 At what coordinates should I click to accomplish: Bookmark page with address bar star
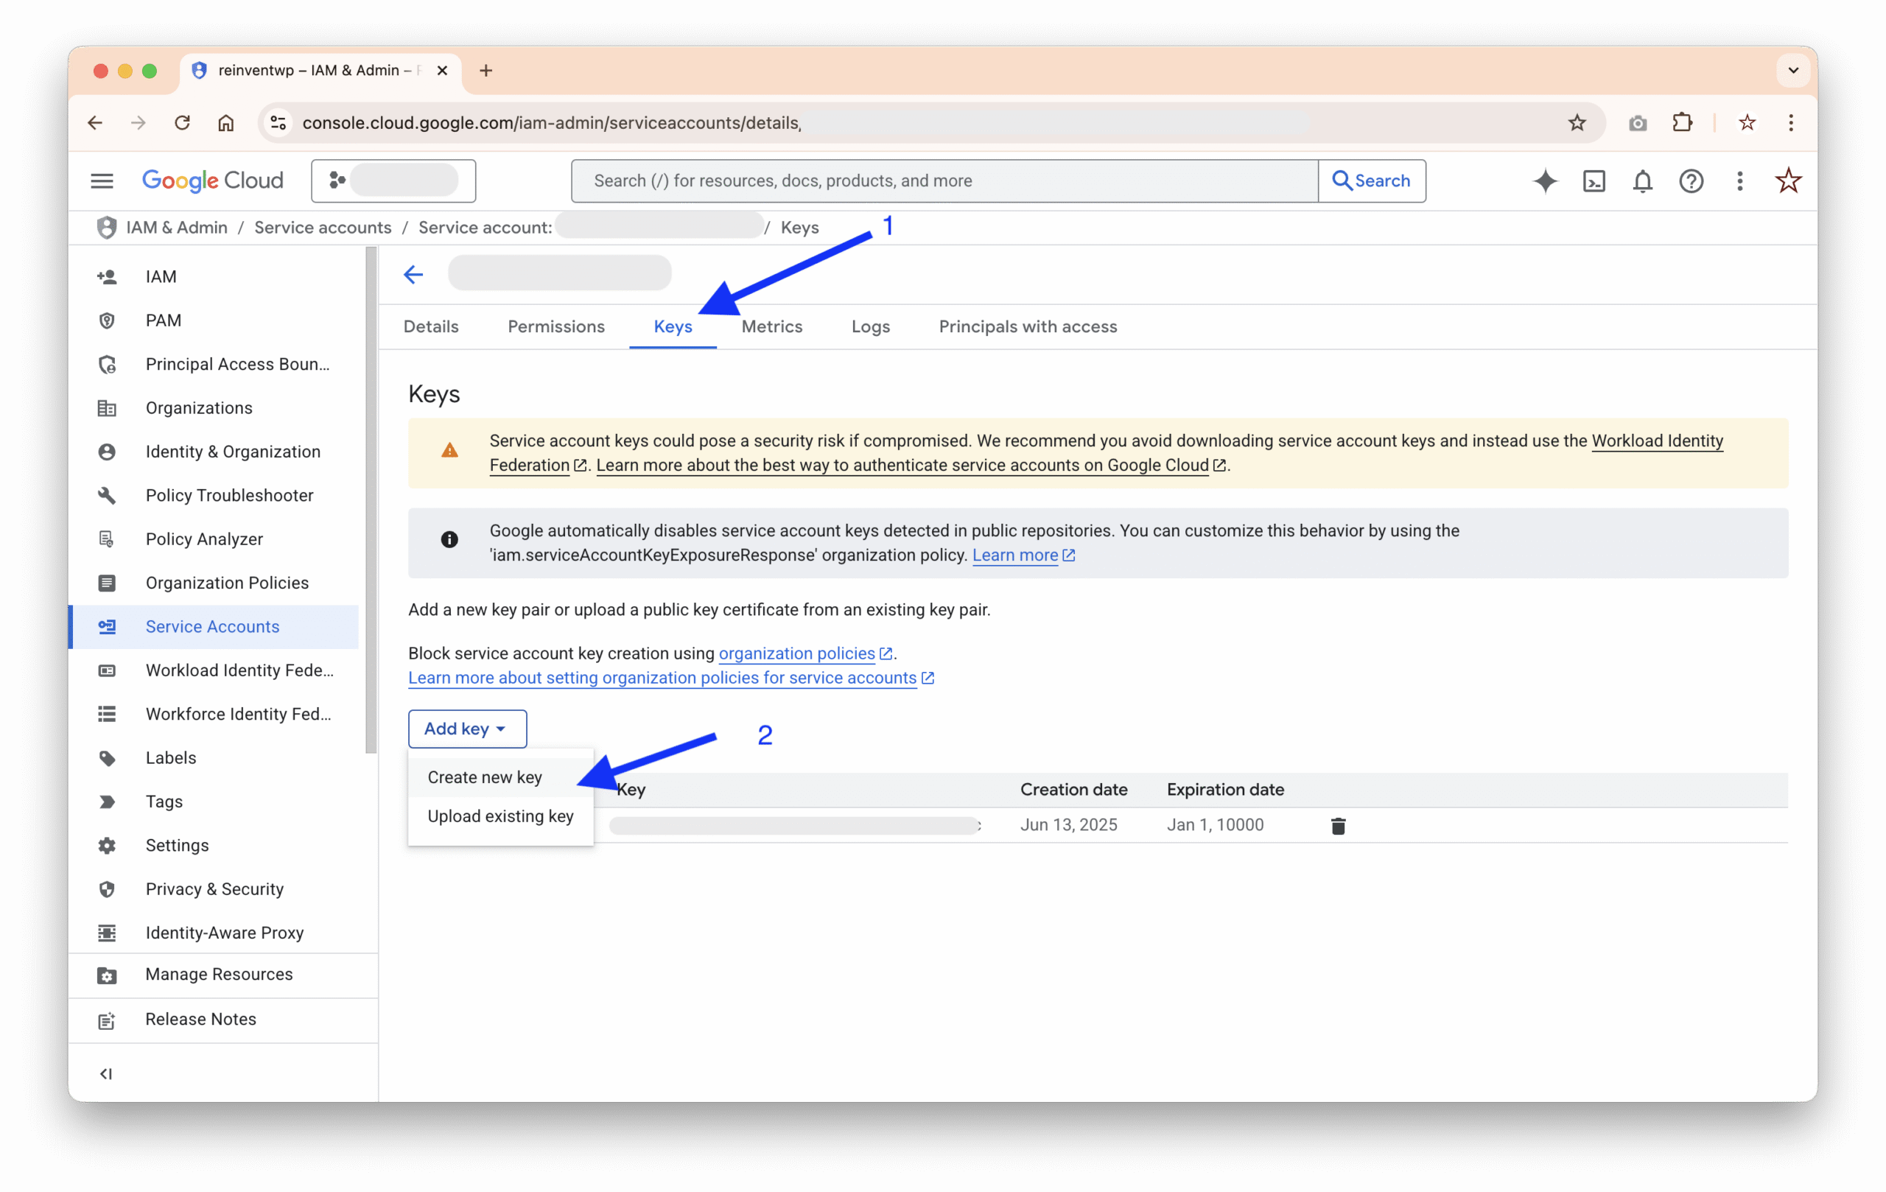[x=1577, y=123]
